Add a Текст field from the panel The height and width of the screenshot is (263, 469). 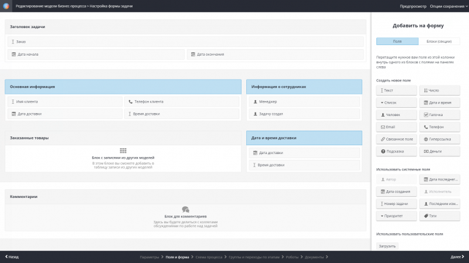click(397, 91)
